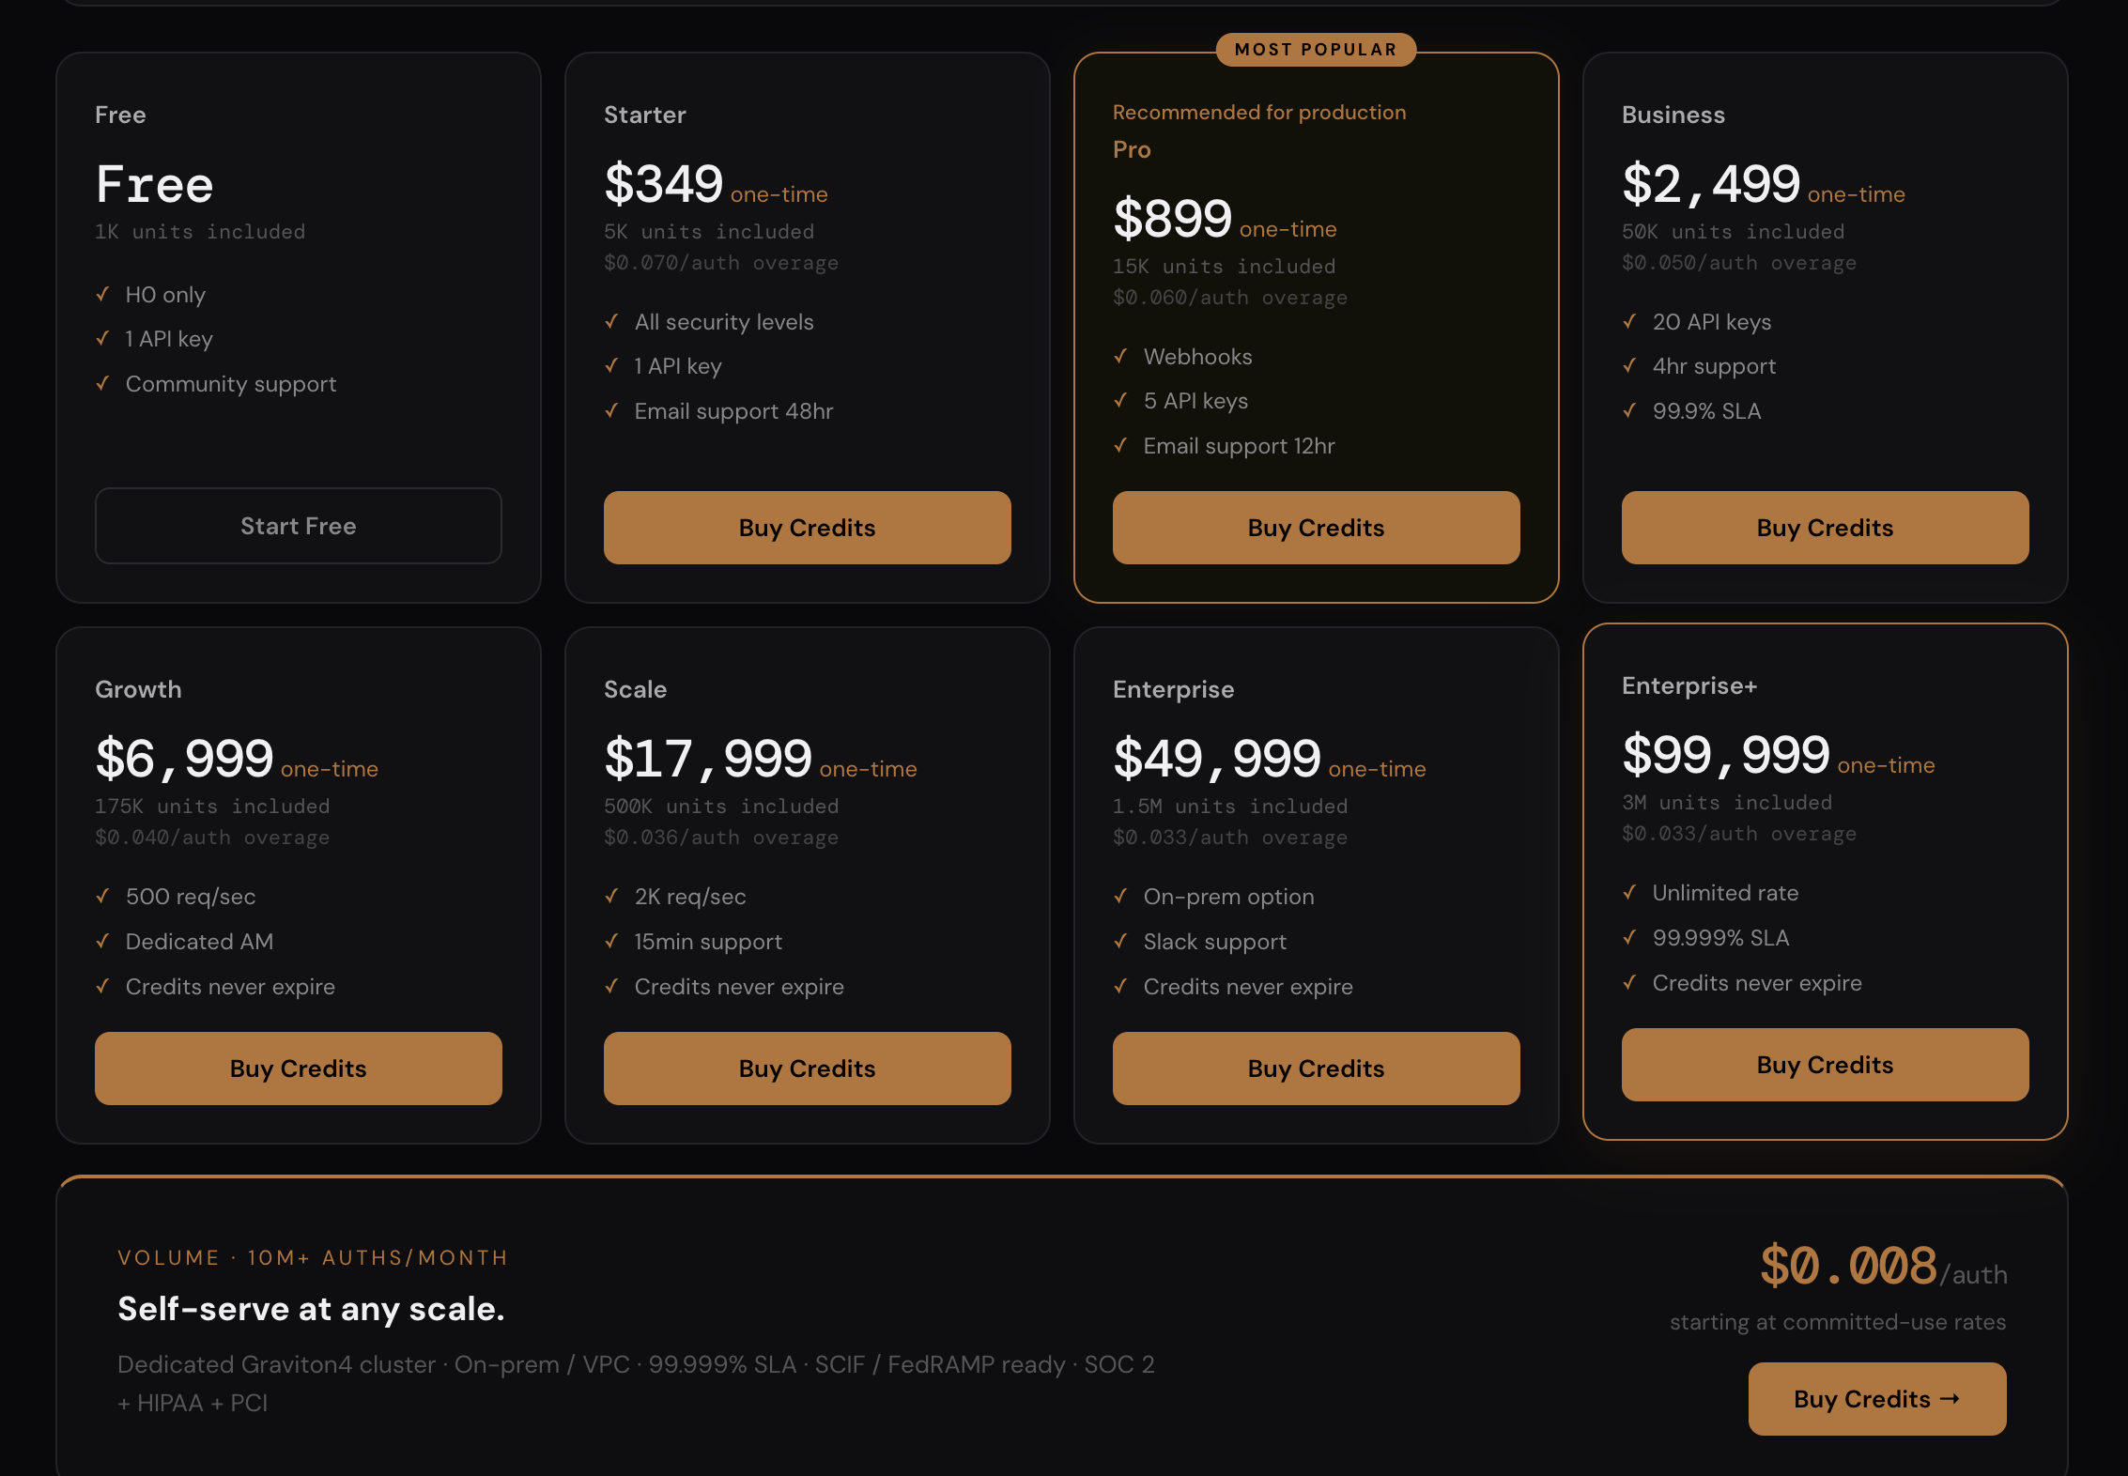The image size is (2128, 1476).
Task: Buy credits for the Growth plan
Action: (x=298, y=1069)
